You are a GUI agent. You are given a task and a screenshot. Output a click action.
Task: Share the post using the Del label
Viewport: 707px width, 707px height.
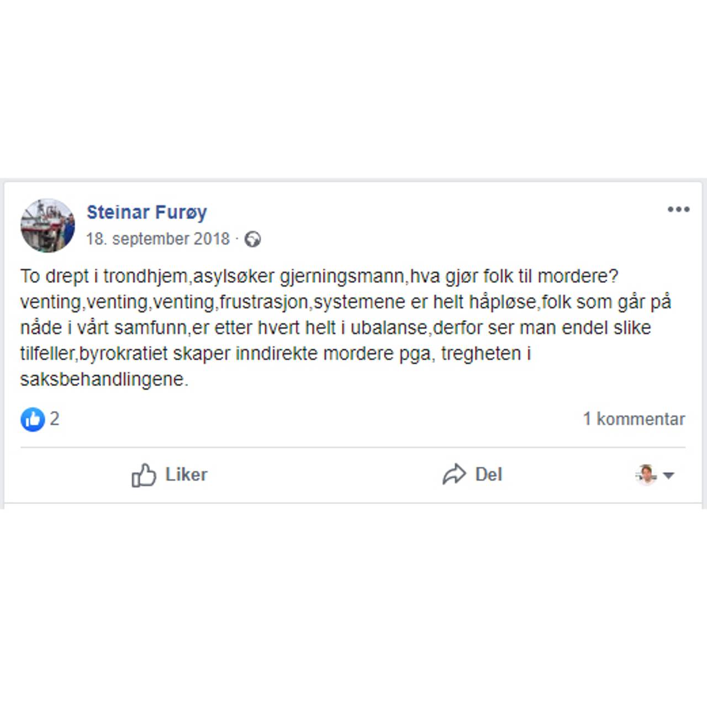(x=489, y=474)
